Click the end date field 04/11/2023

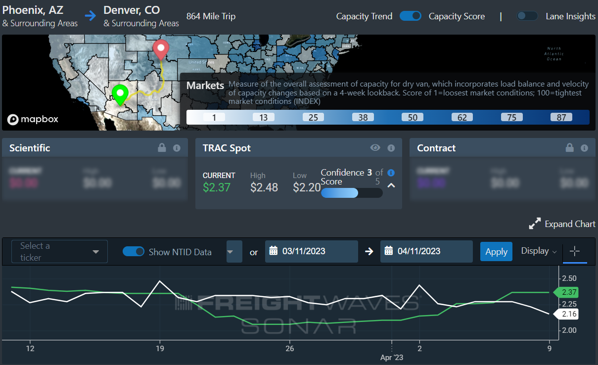click(x=426, y=251)
